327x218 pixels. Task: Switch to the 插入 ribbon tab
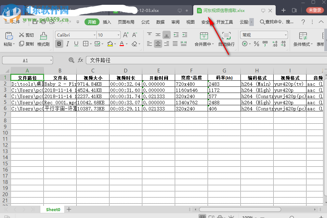(107, 22)
